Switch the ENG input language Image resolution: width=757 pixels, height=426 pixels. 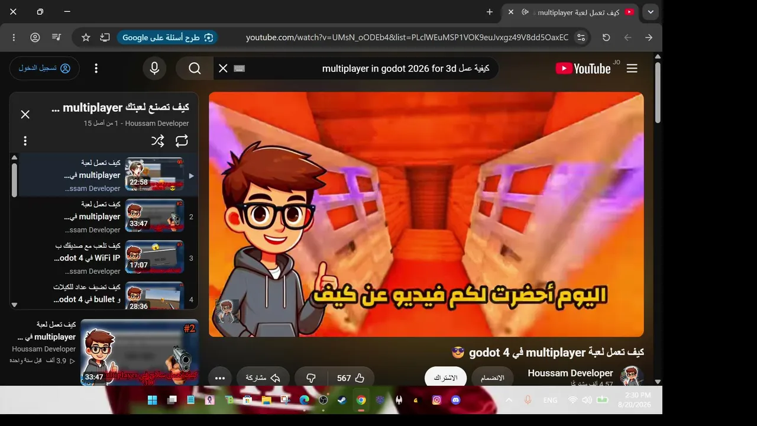(x=550, y=400)
